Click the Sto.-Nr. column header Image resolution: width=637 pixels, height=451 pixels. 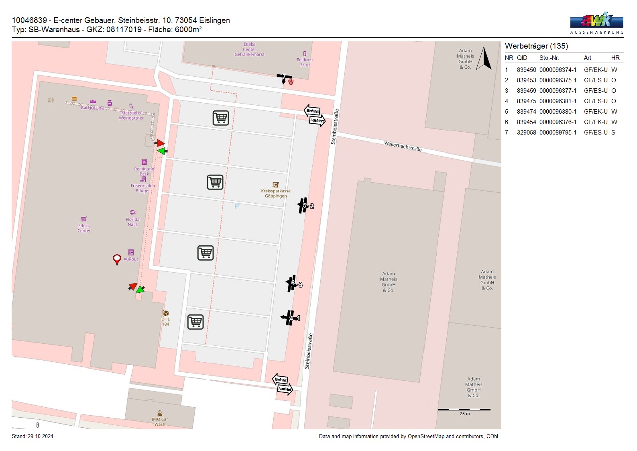click(549, 58)
